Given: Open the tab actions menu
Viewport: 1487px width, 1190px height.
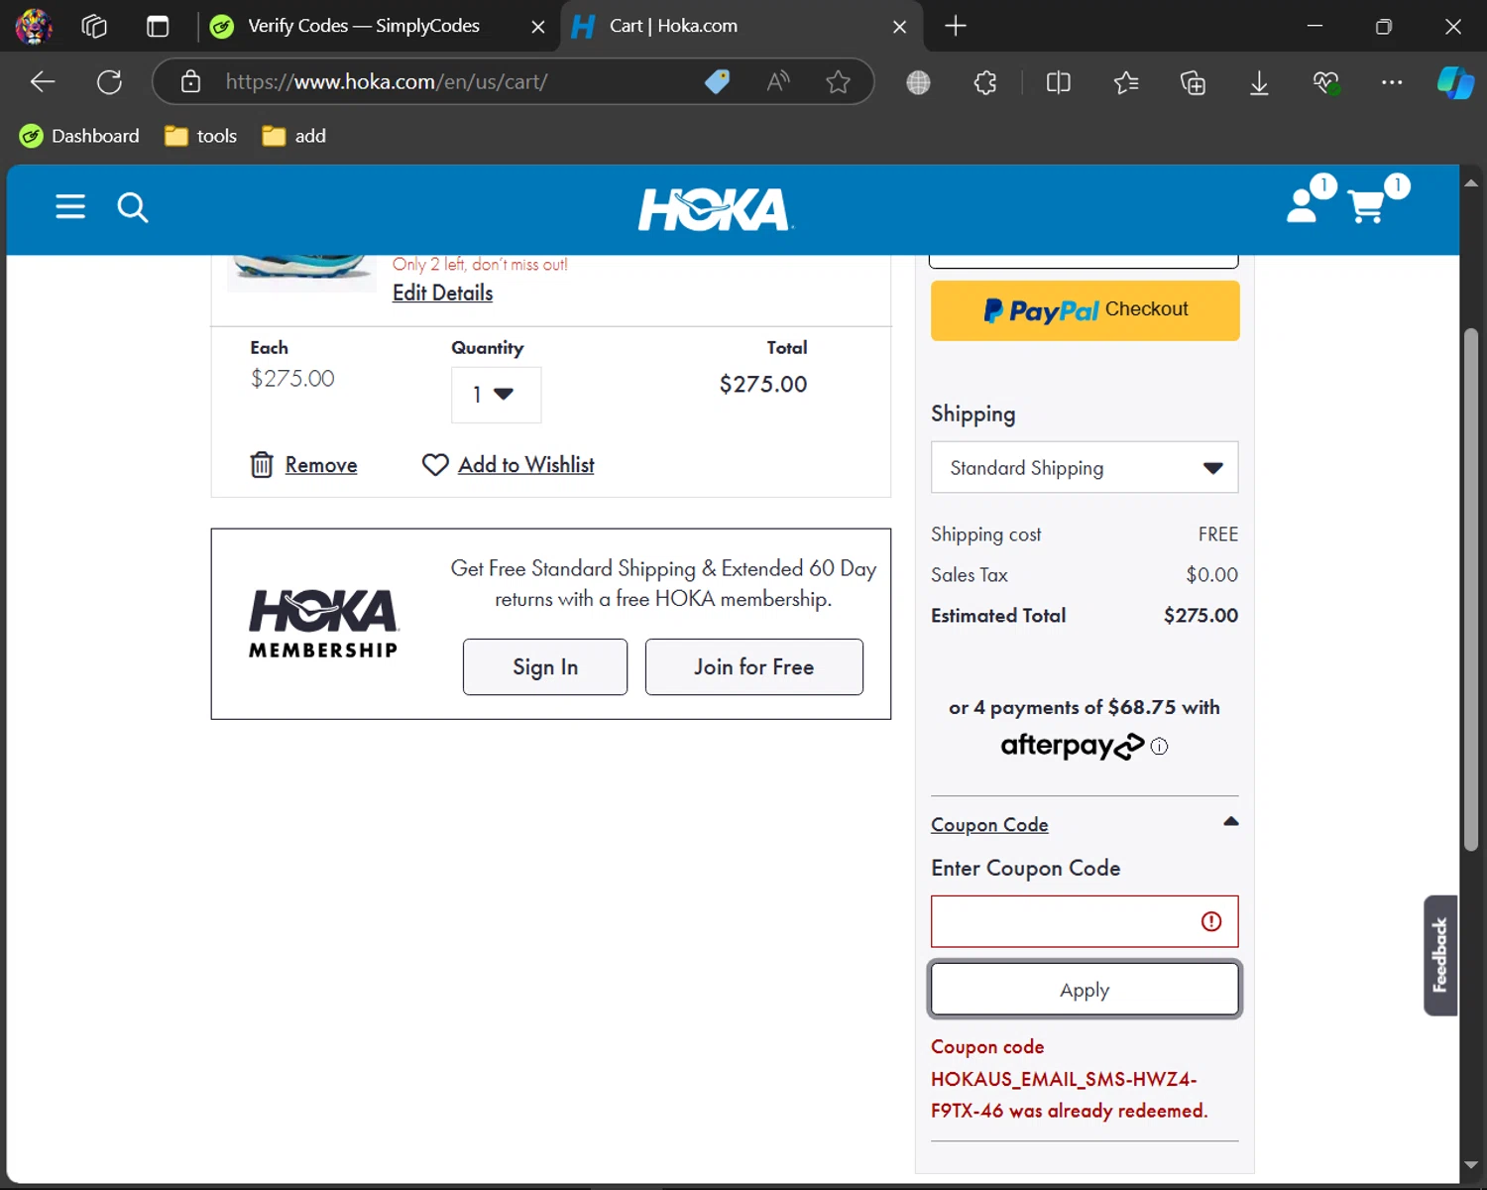Looking at the screenshot, I should pos(158,26).
